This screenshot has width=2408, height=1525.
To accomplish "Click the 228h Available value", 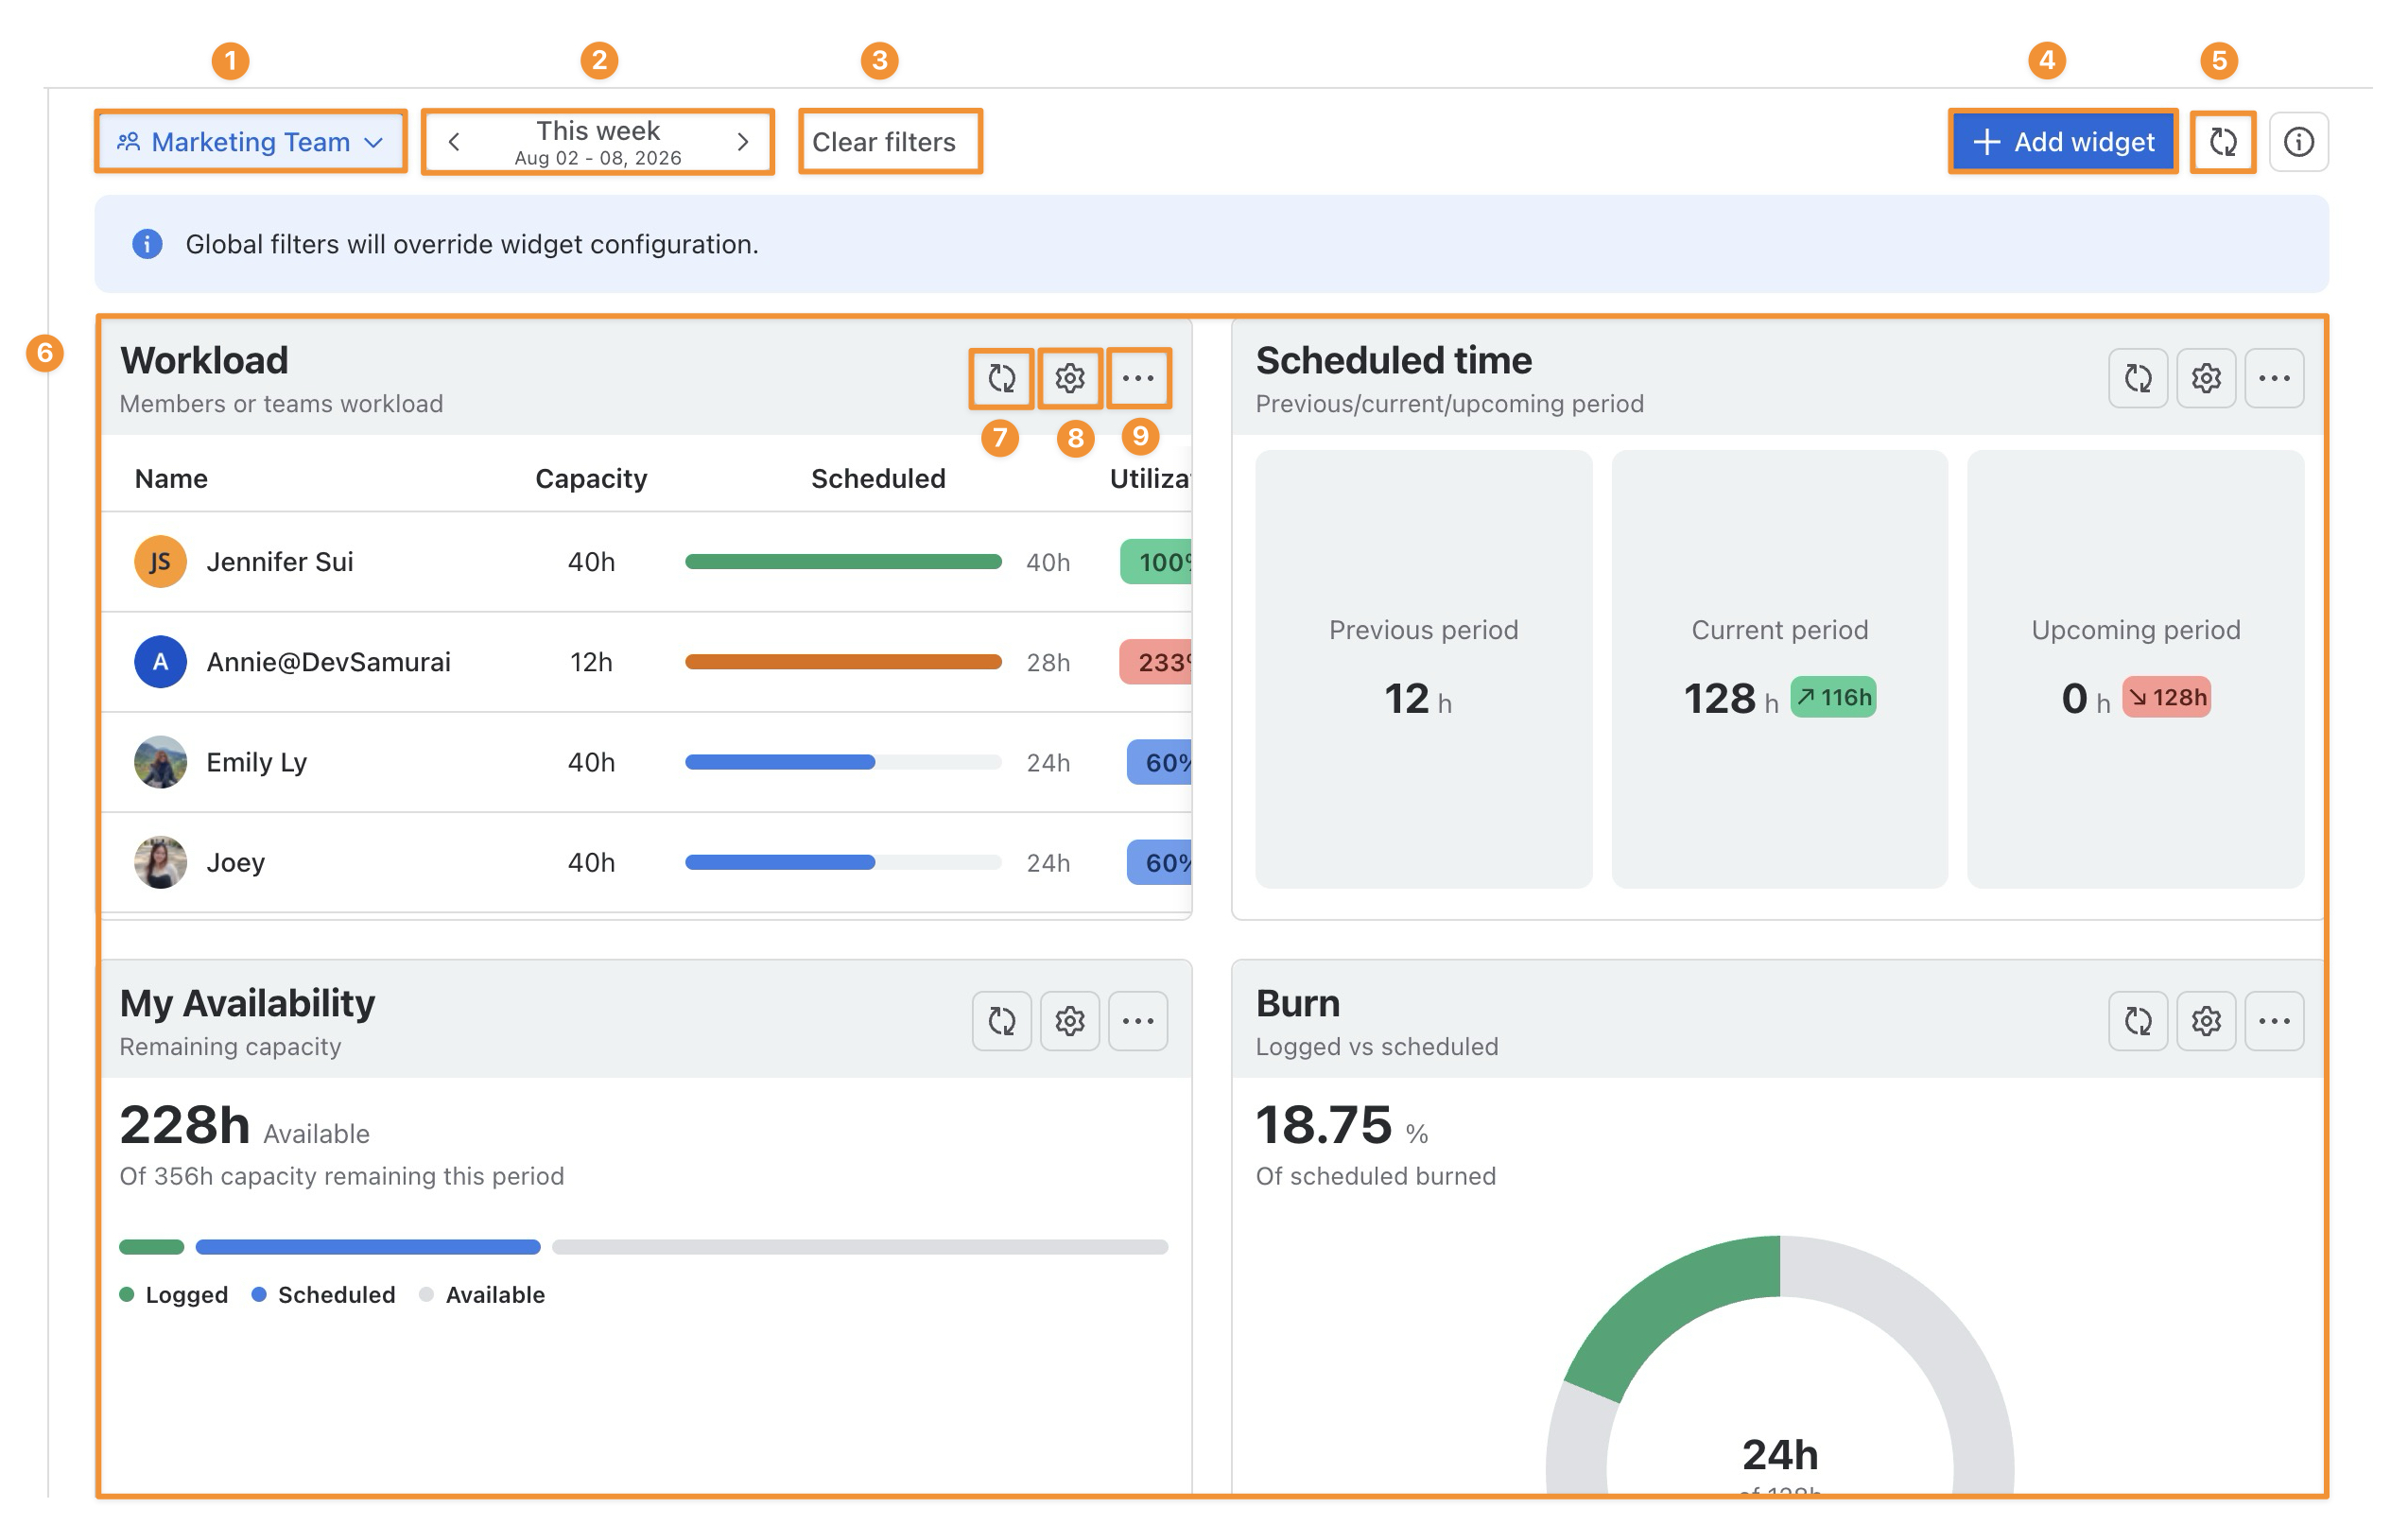I will (x=245, y=1127).
